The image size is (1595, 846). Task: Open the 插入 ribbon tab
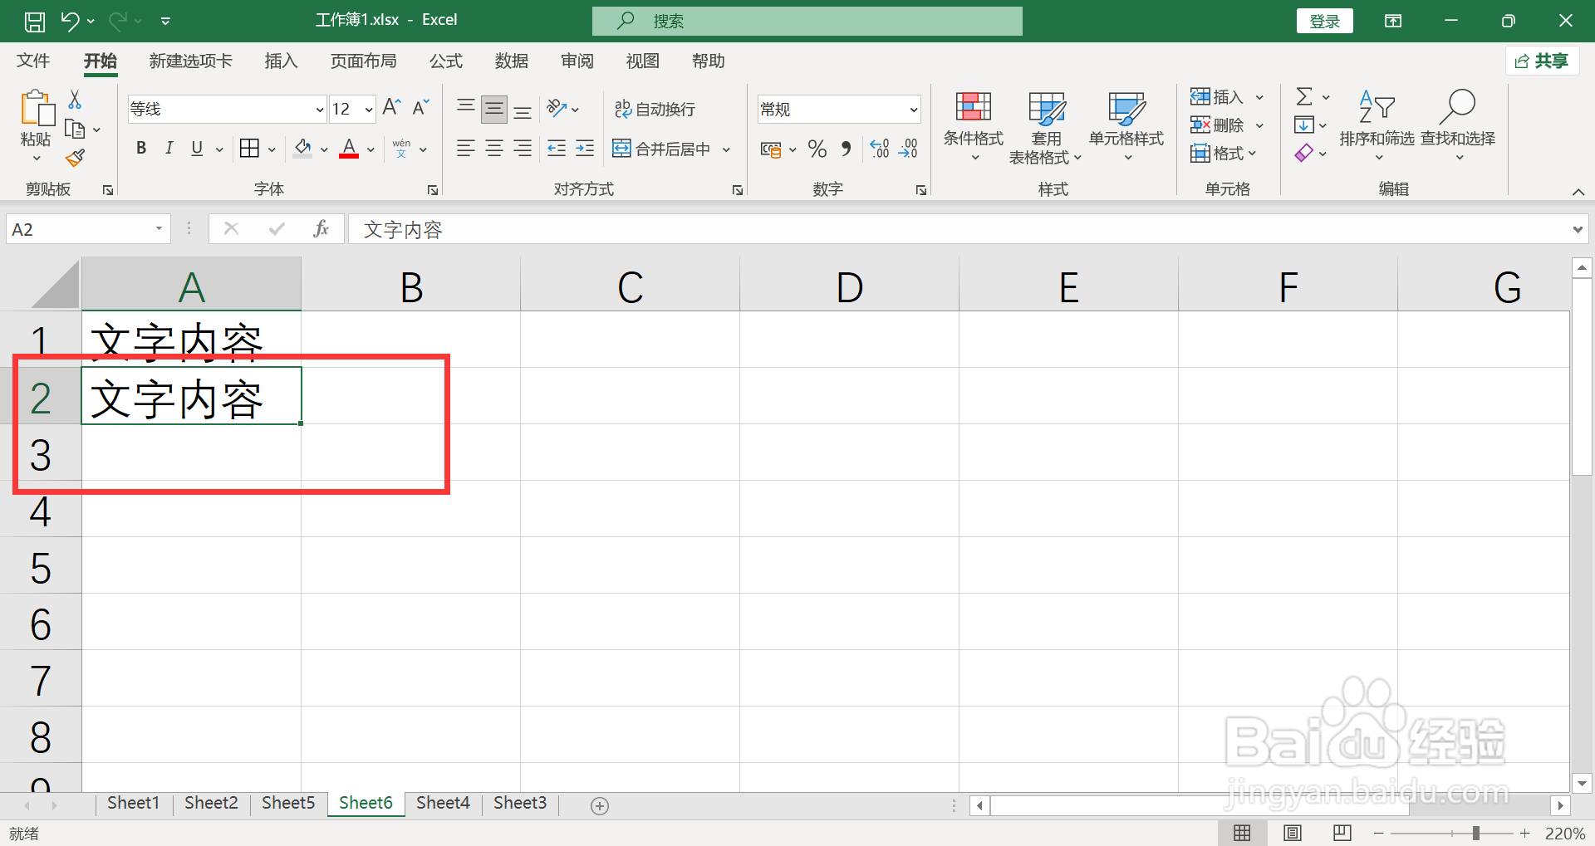(281, 61)
